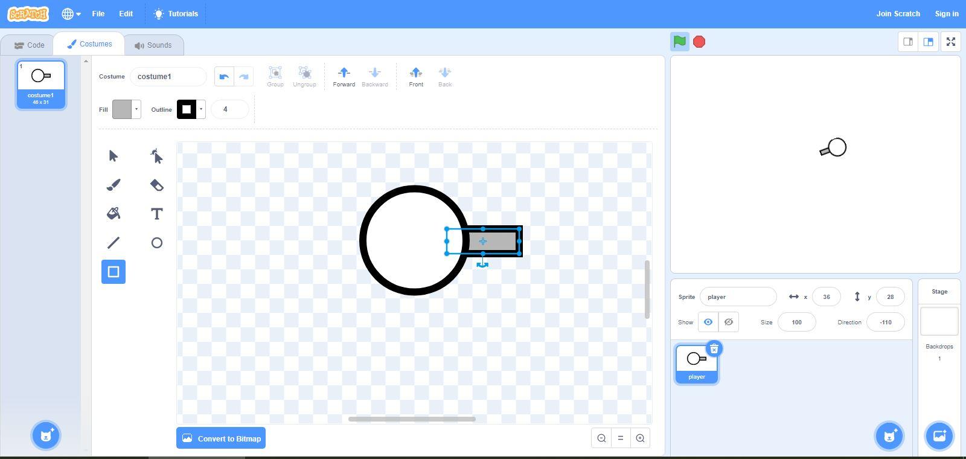Click the red stop sign
This screenshot has height=459, width=966.
699,42
